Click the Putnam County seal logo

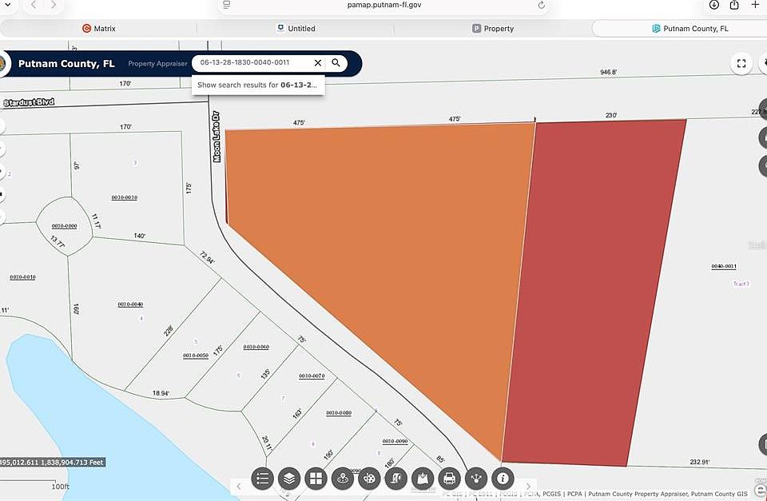click(x=3, y=64)
